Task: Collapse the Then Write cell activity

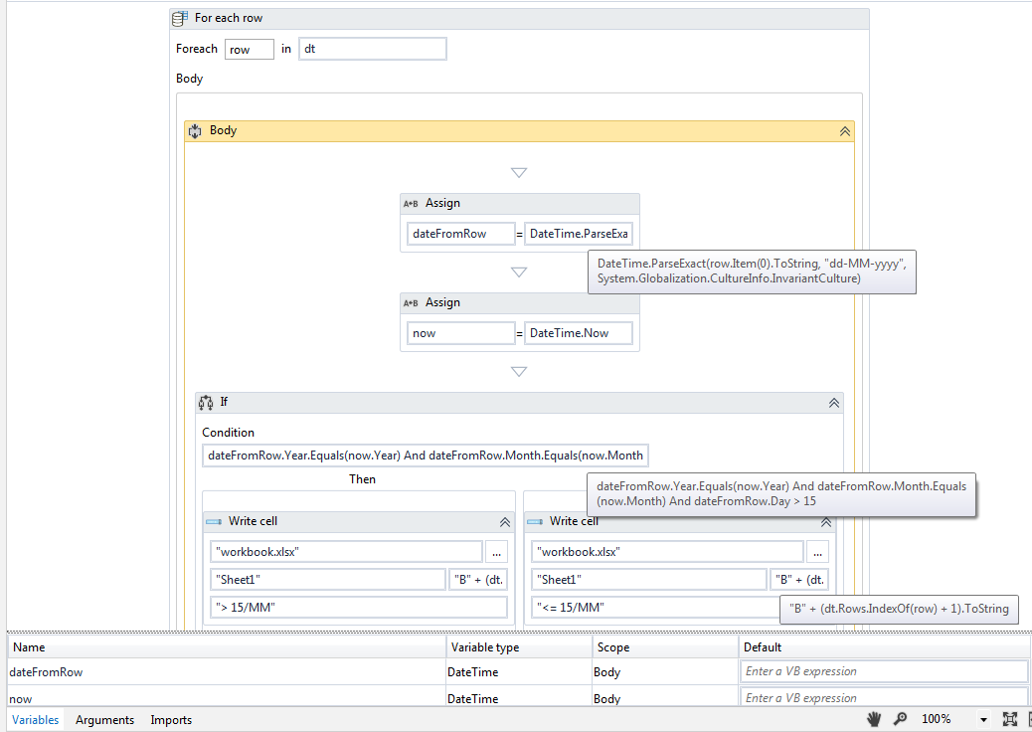Action: click(505, 522)
